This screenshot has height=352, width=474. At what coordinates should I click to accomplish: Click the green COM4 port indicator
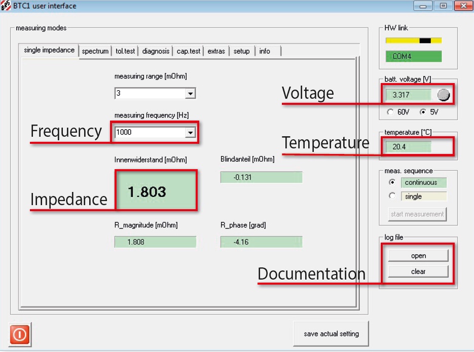click(x=414, y=56)
